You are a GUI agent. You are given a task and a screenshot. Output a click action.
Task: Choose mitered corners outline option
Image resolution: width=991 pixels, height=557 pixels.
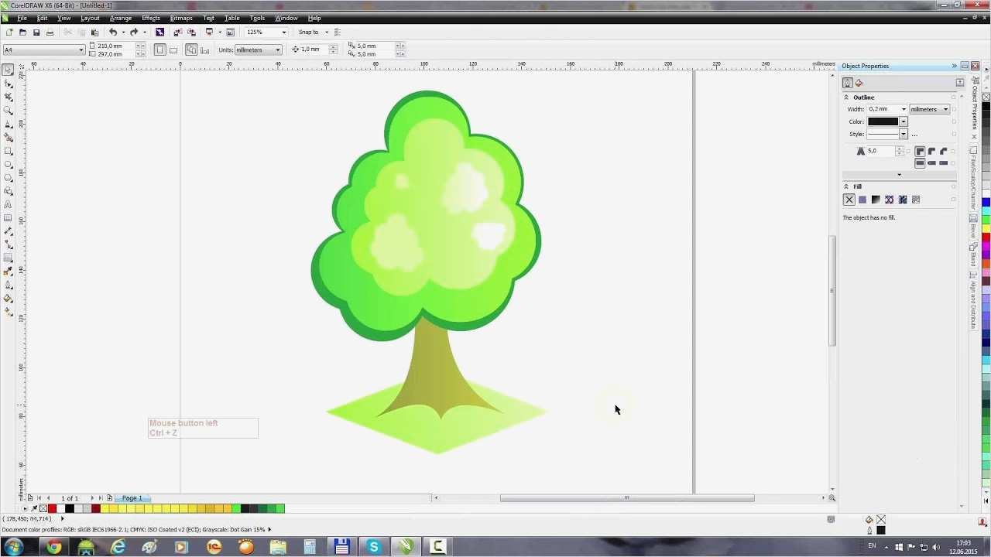(920, 152)
